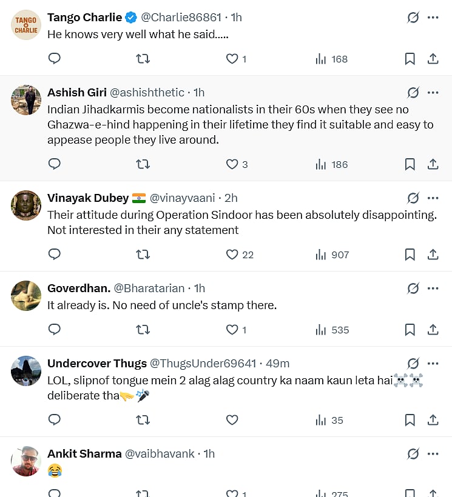Open more options on Vinayak Dubey's tweet

click(433, 198)
